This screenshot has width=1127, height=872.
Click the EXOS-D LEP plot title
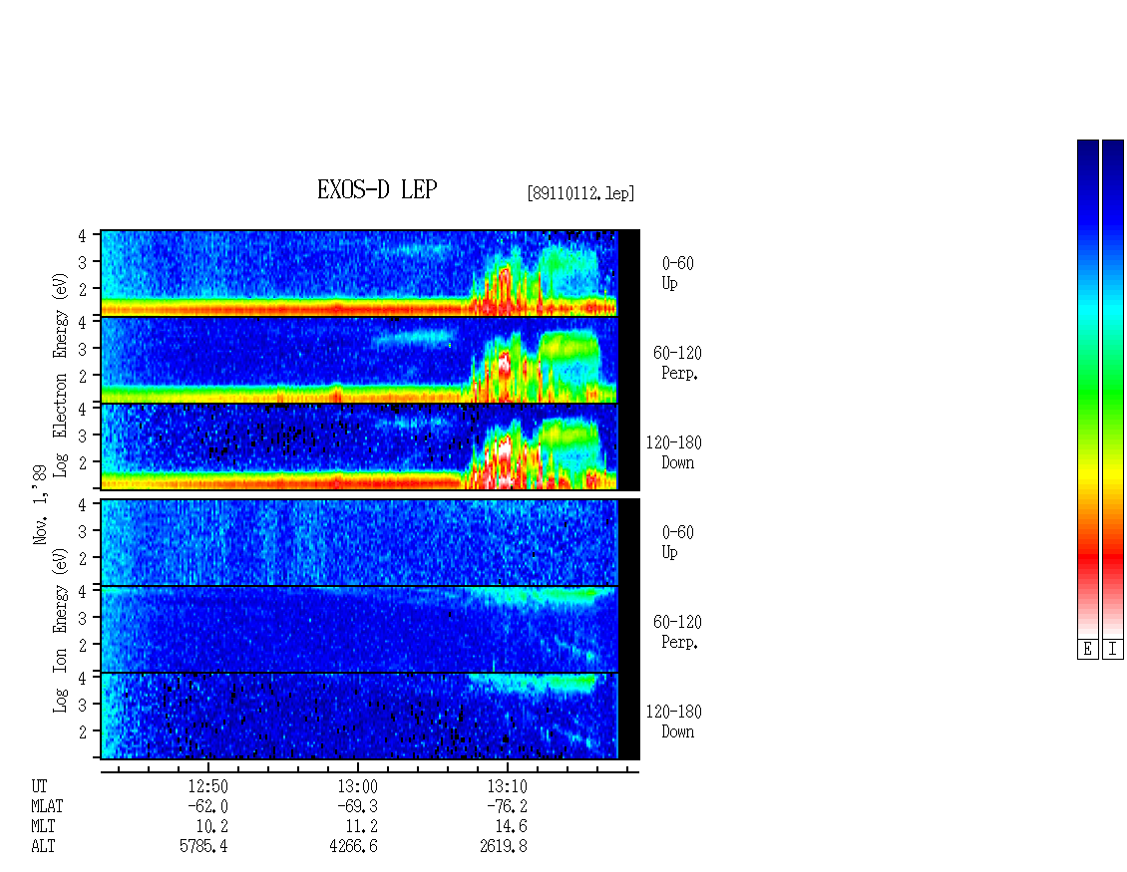[x=377, y=189]
